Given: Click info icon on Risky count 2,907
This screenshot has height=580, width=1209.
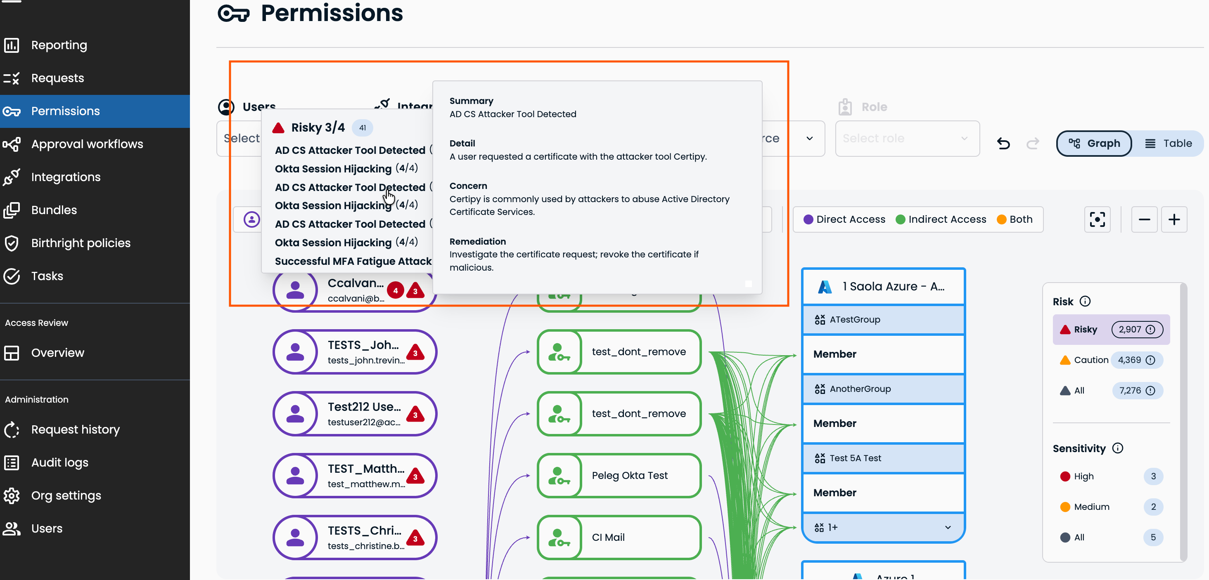Looking at the screenshot, I should tap(1150, 330).
